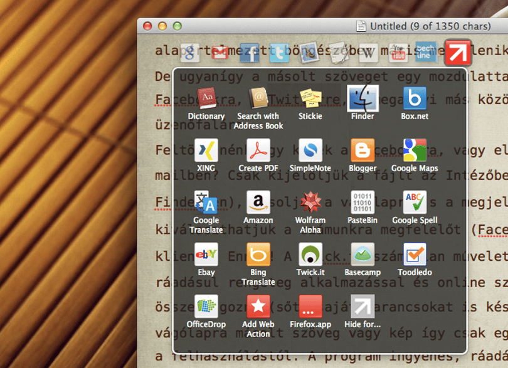
Task: Search with Amazon icon
Action: (x=258, y=202)
